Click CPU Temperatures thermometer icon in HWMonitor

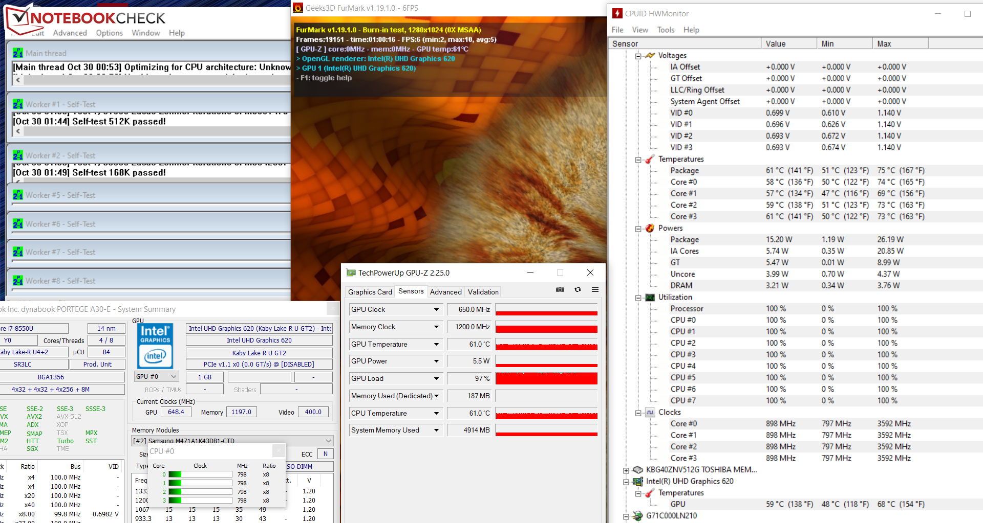pyautogui.click(x=650, y=159)
